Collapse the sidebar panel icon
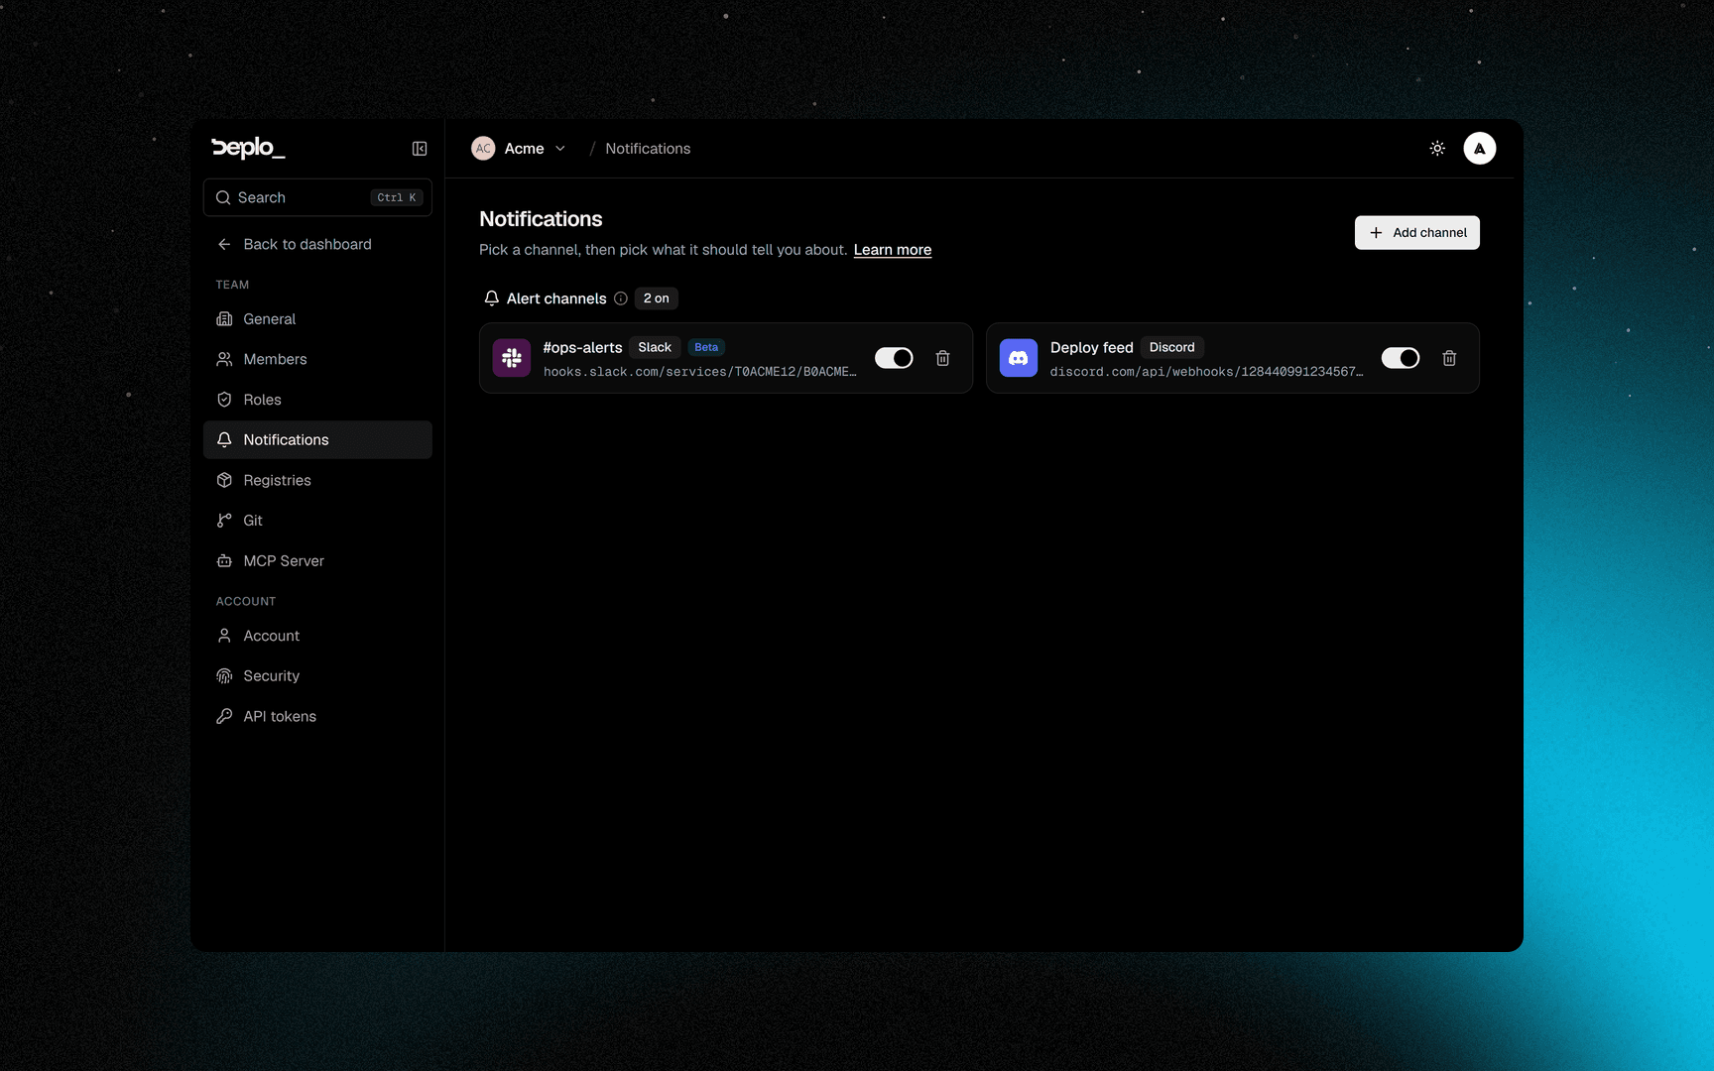This screenshot has width=1714, height=1071. point(420,149)
